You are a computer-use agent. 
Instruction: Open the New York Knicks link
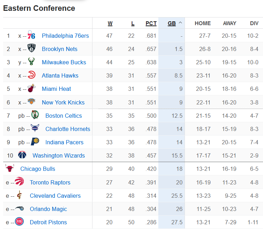[x=63, y=102]
